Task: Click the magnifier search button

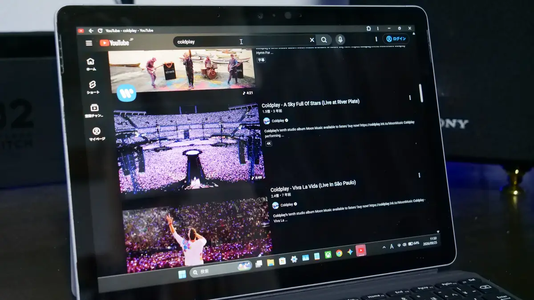Action: coord(324,40)
